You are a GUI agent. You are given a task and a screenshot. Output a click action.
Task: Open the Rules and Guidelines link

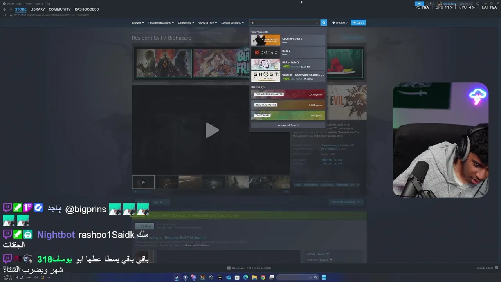tap(197, 246)
